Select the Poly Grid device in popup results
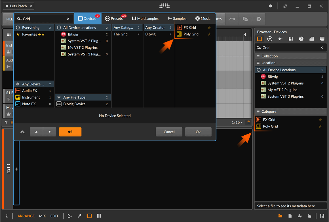 (x=191, y=34)
